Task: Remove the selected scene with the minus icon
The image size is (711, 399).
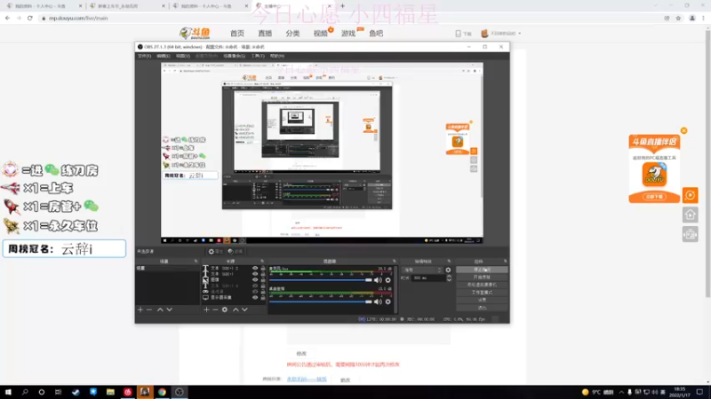Action: coord(149,309)
